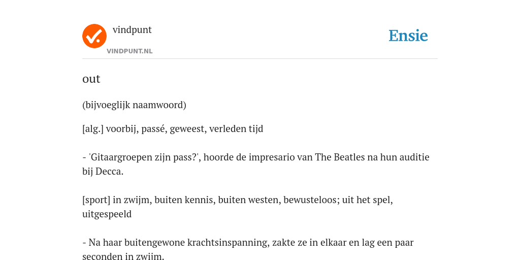520x260 pixels.
Task: Click the '[sport]' category label
Action: coord(96,200)
